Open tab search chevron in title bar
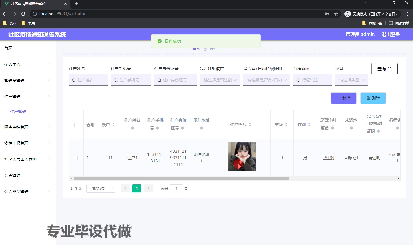 pyautogui.click(x=367, y=3)
